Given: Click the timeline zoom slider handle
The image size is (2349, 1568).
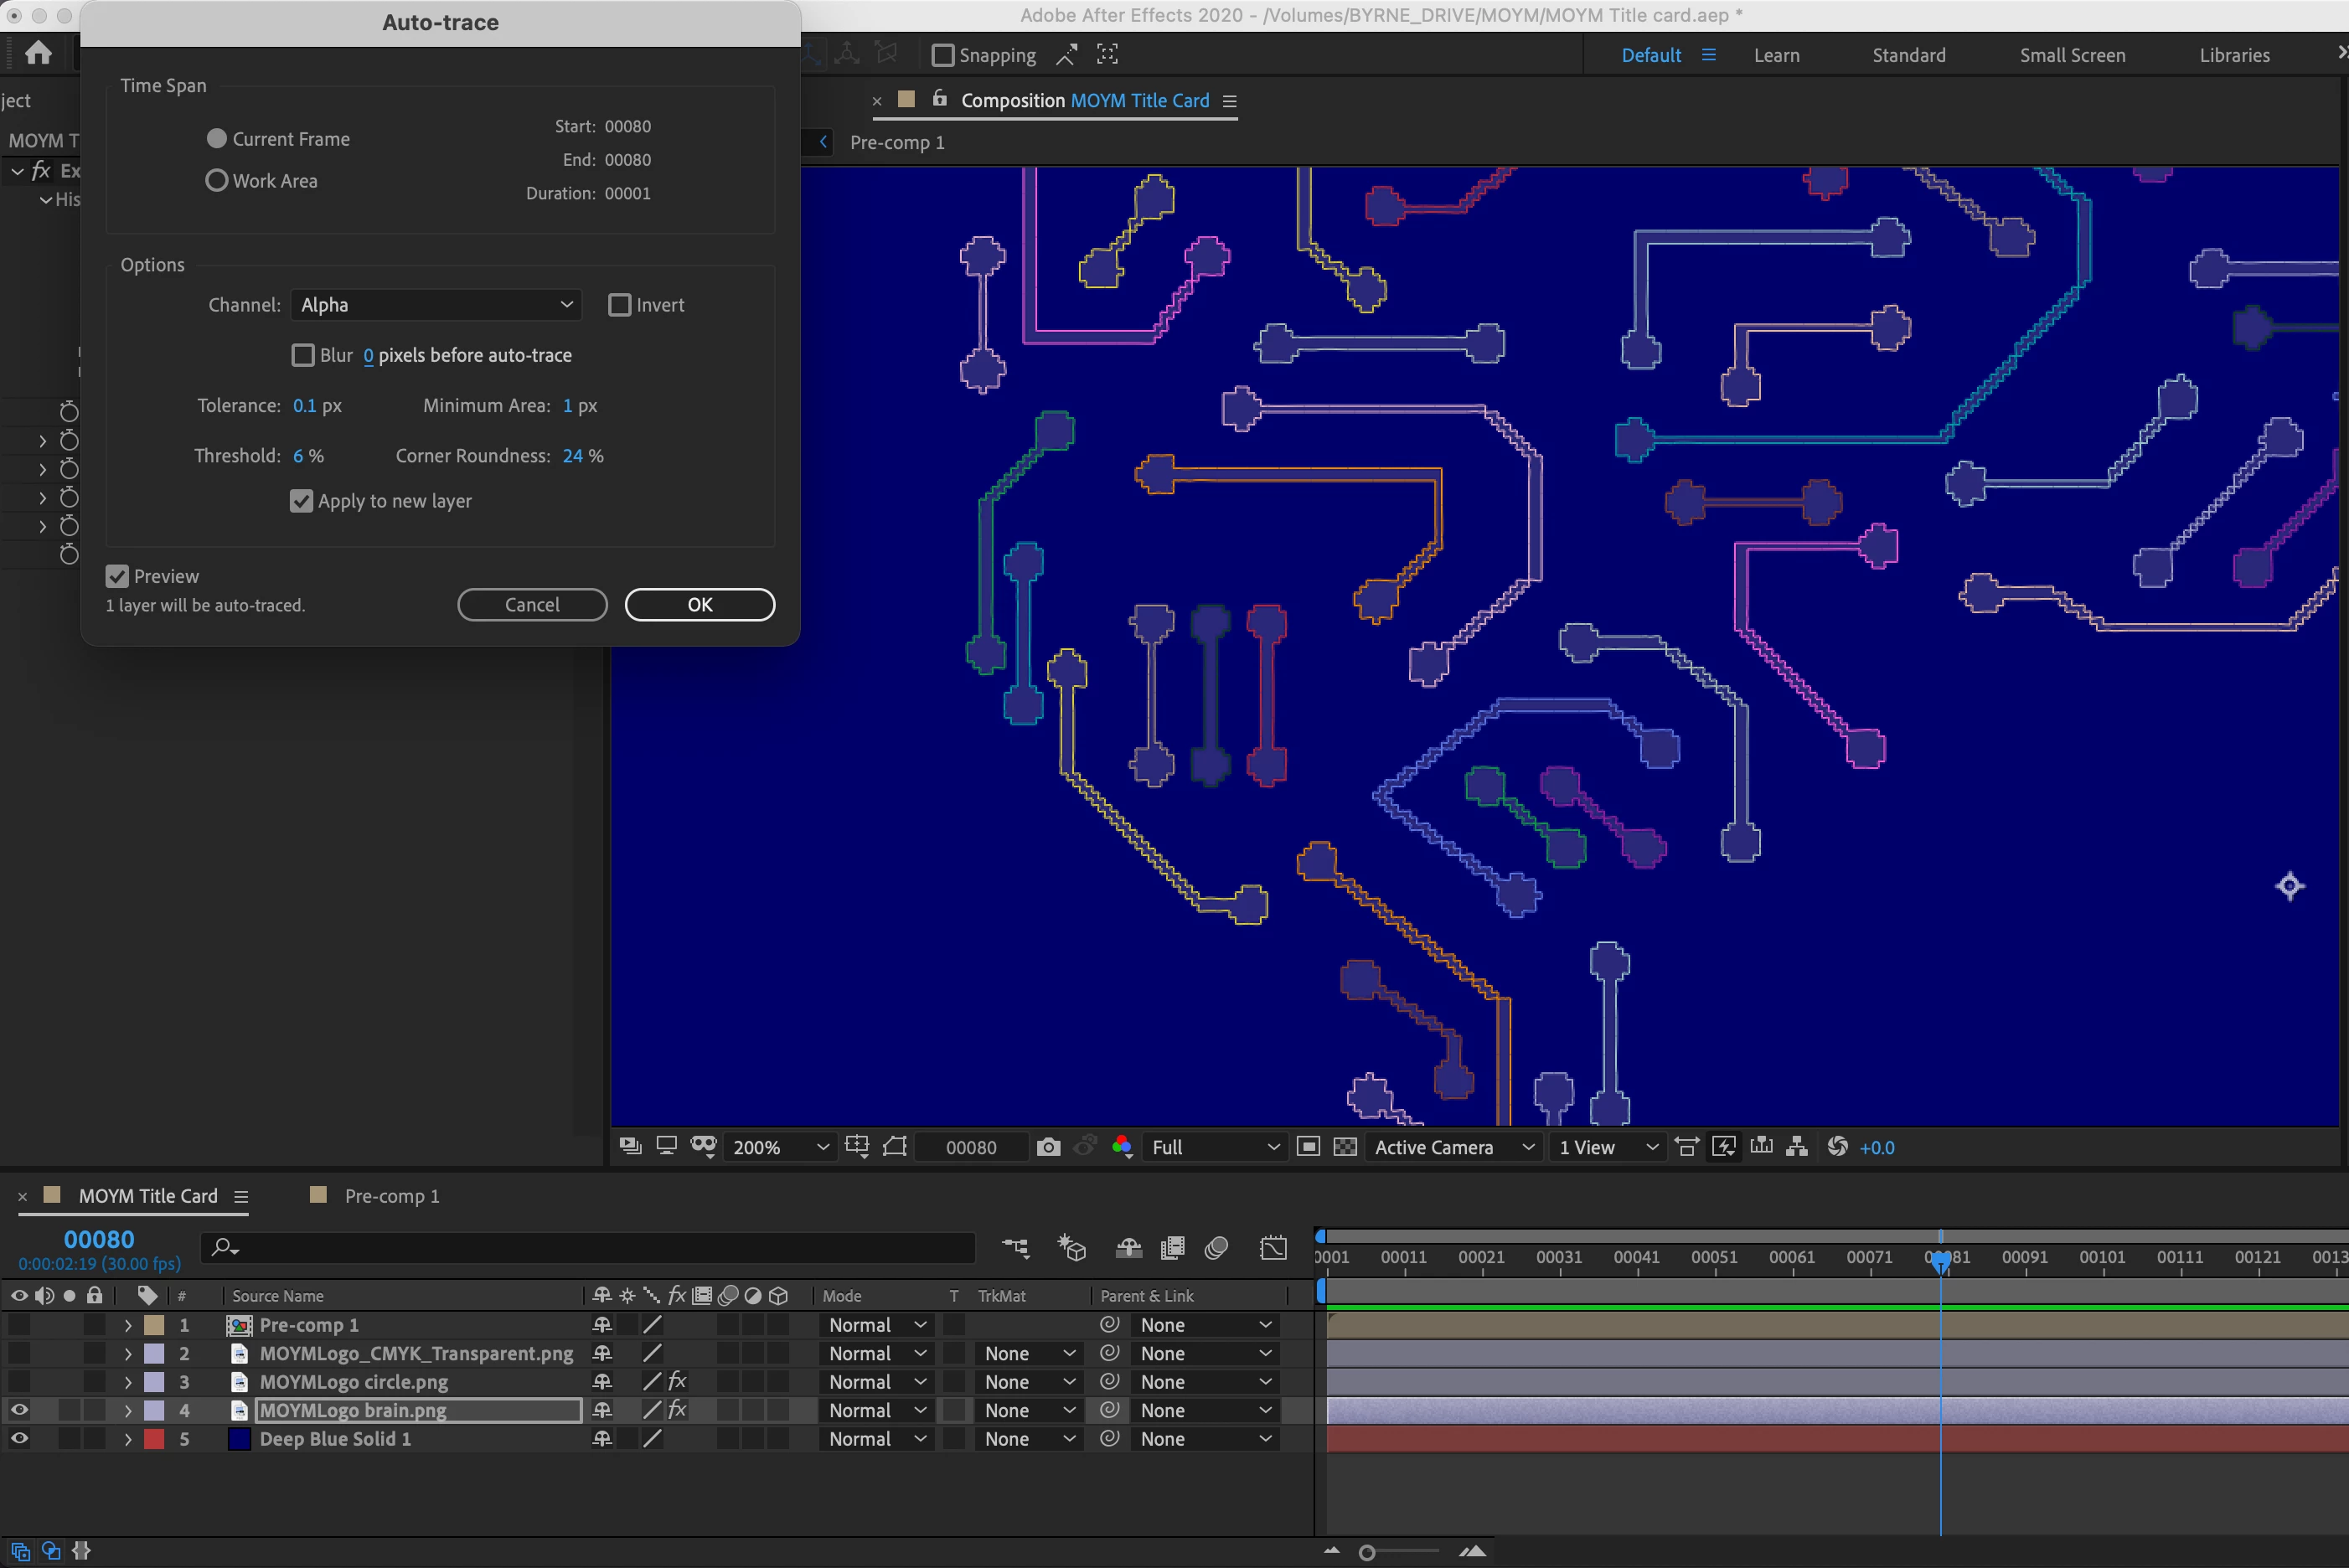Looking at the screenshot, I should coord(1367,1552).
